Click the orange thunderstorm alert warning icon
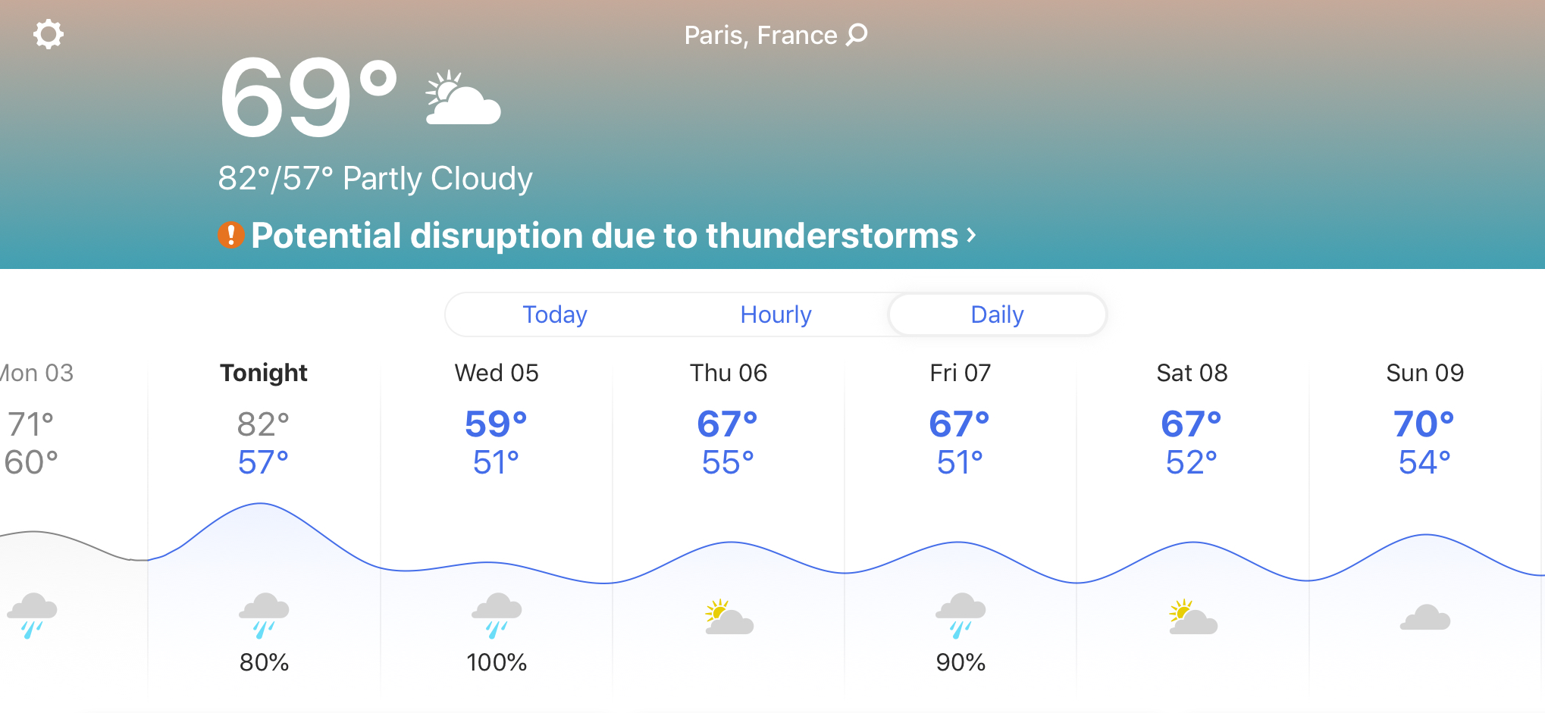 click(231, 235)
